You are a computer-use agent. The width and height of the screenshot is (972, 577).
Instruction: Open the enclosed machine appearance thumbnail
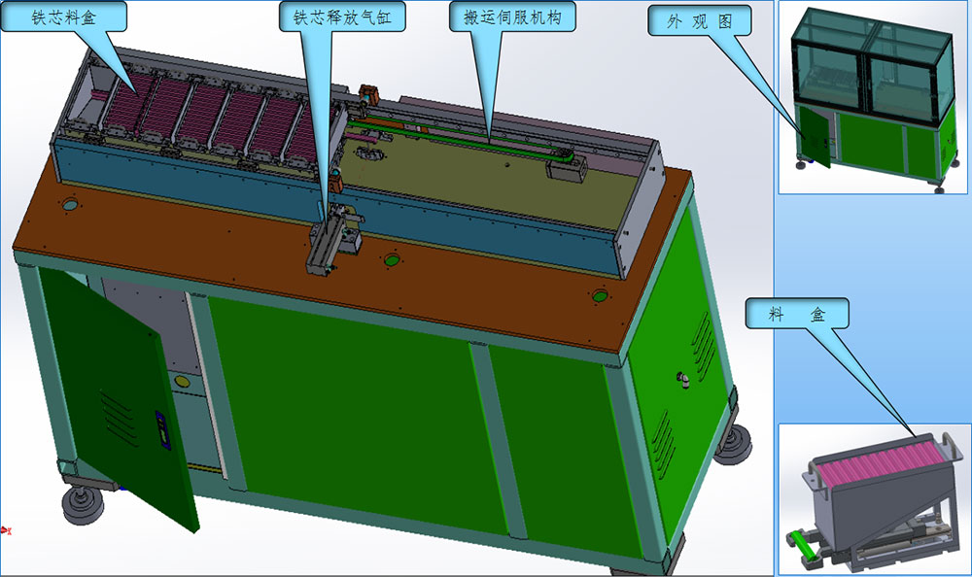point(873,97)
